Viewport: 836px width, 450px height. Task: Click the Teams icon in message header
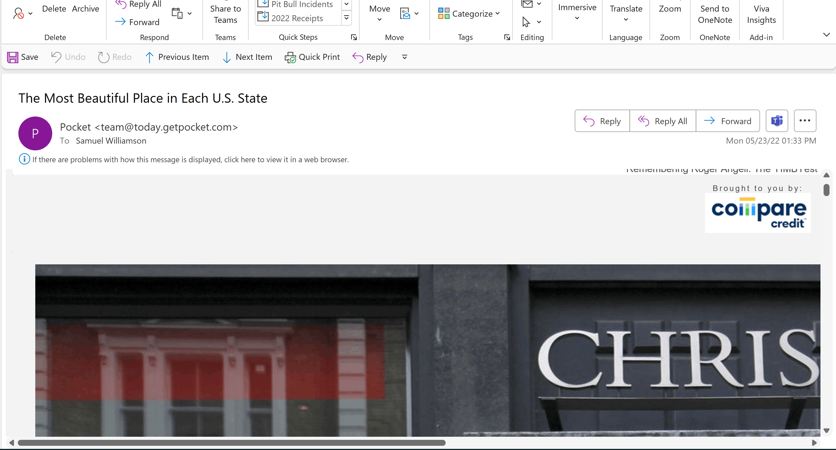pyautogui.click(x=777, y=121)
